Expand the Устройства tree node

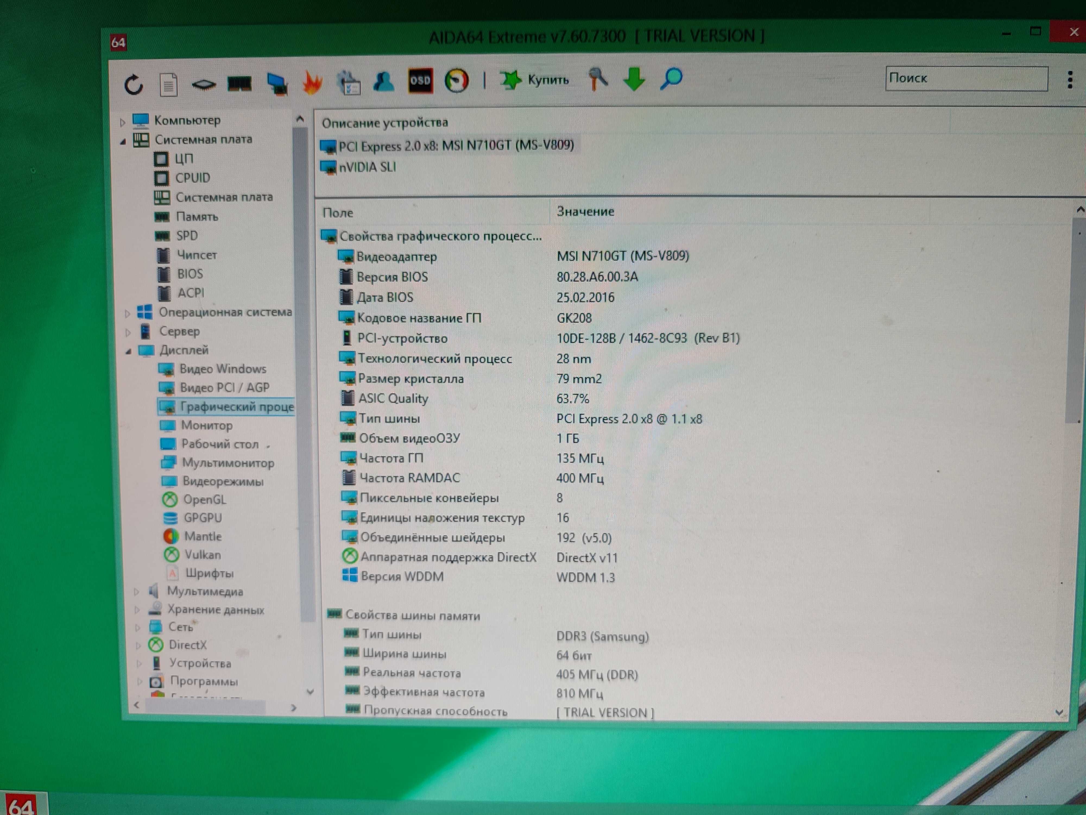[139, 664]
